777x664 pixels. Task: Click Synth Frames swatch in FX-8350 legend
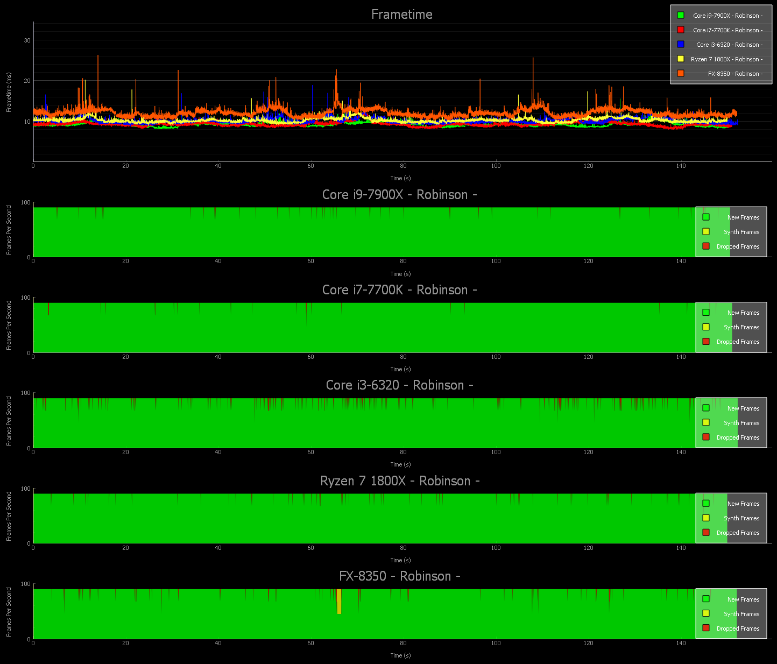[x=706, y=613]
